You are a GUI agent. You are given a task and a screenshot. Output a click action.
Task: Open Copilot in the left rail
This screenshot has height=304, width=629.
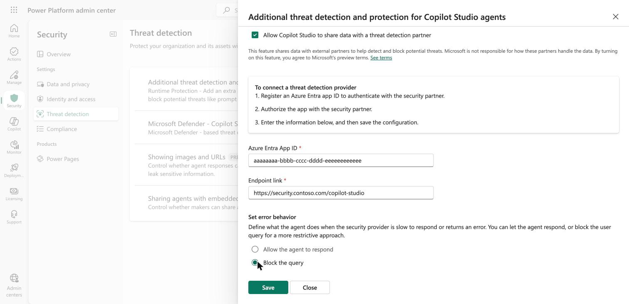point(14,124)
